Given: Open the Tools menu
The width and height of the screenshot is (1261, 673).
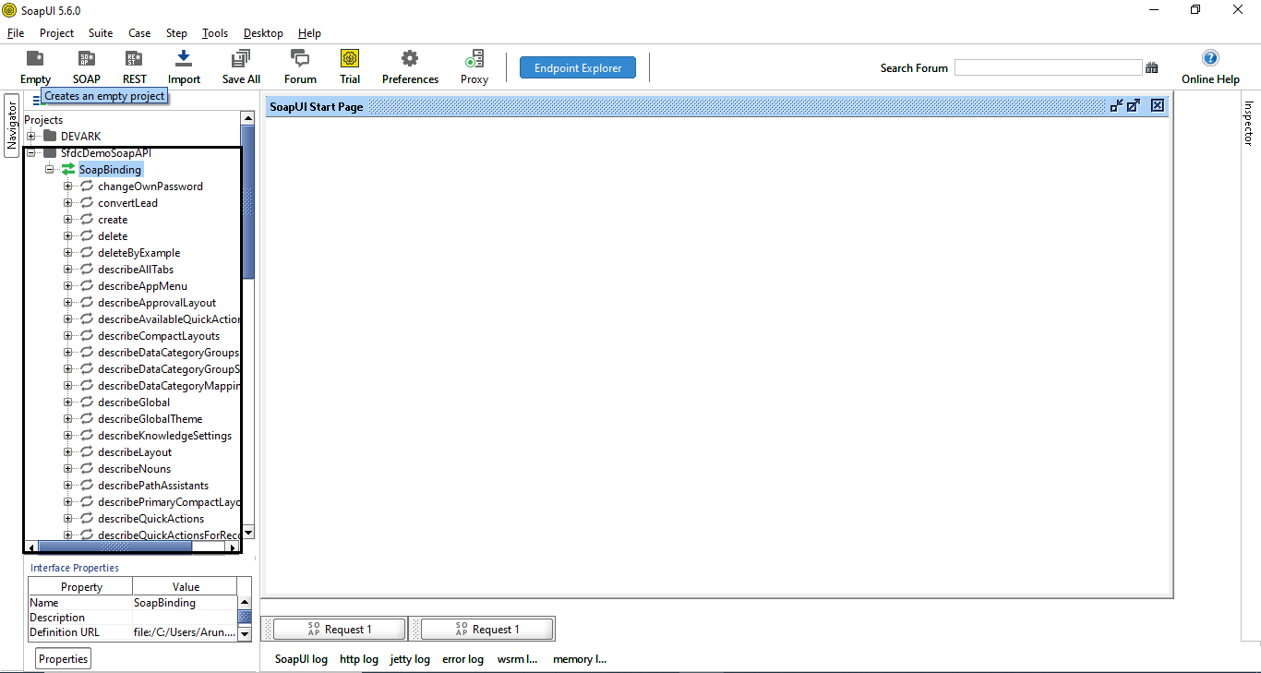Looking at the screenshot, I should pyautogui.click(x=215, y=32).
